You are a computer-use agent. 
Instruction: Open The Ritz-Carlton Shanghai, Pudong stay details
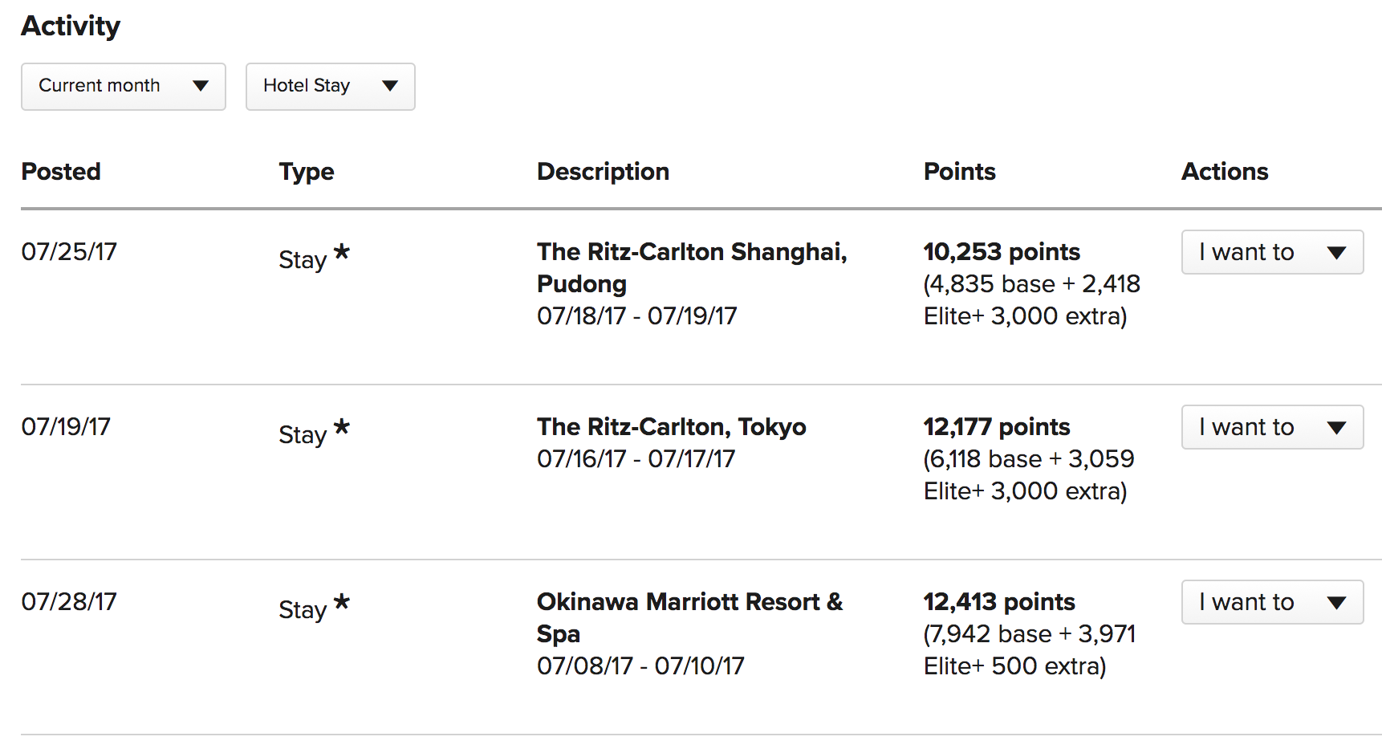pos(692,267)
